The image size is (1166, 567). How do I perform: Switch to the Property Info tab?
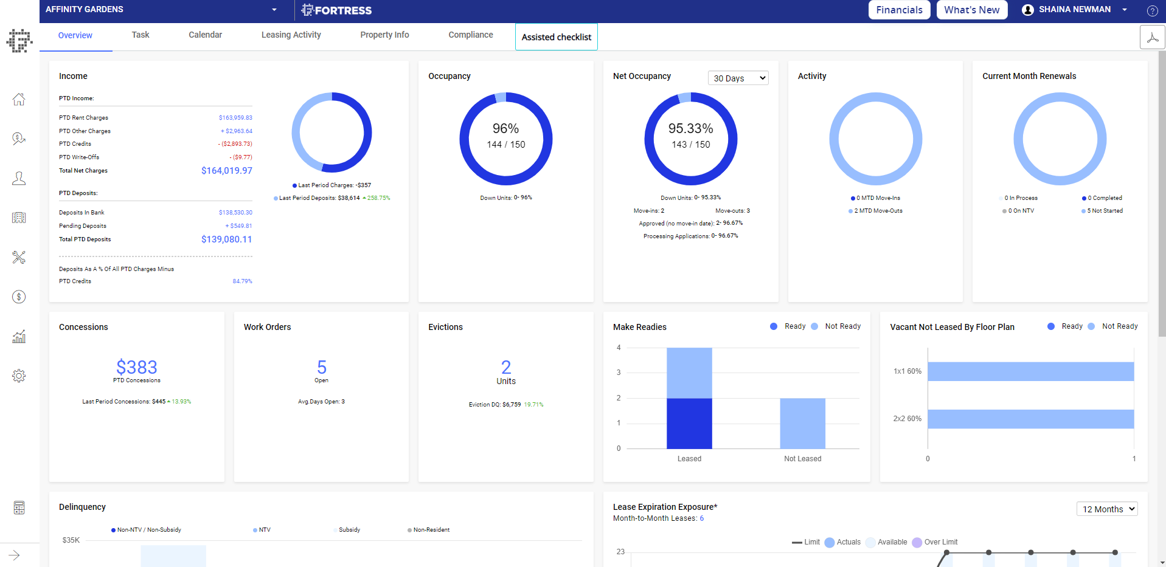point(384,35)
